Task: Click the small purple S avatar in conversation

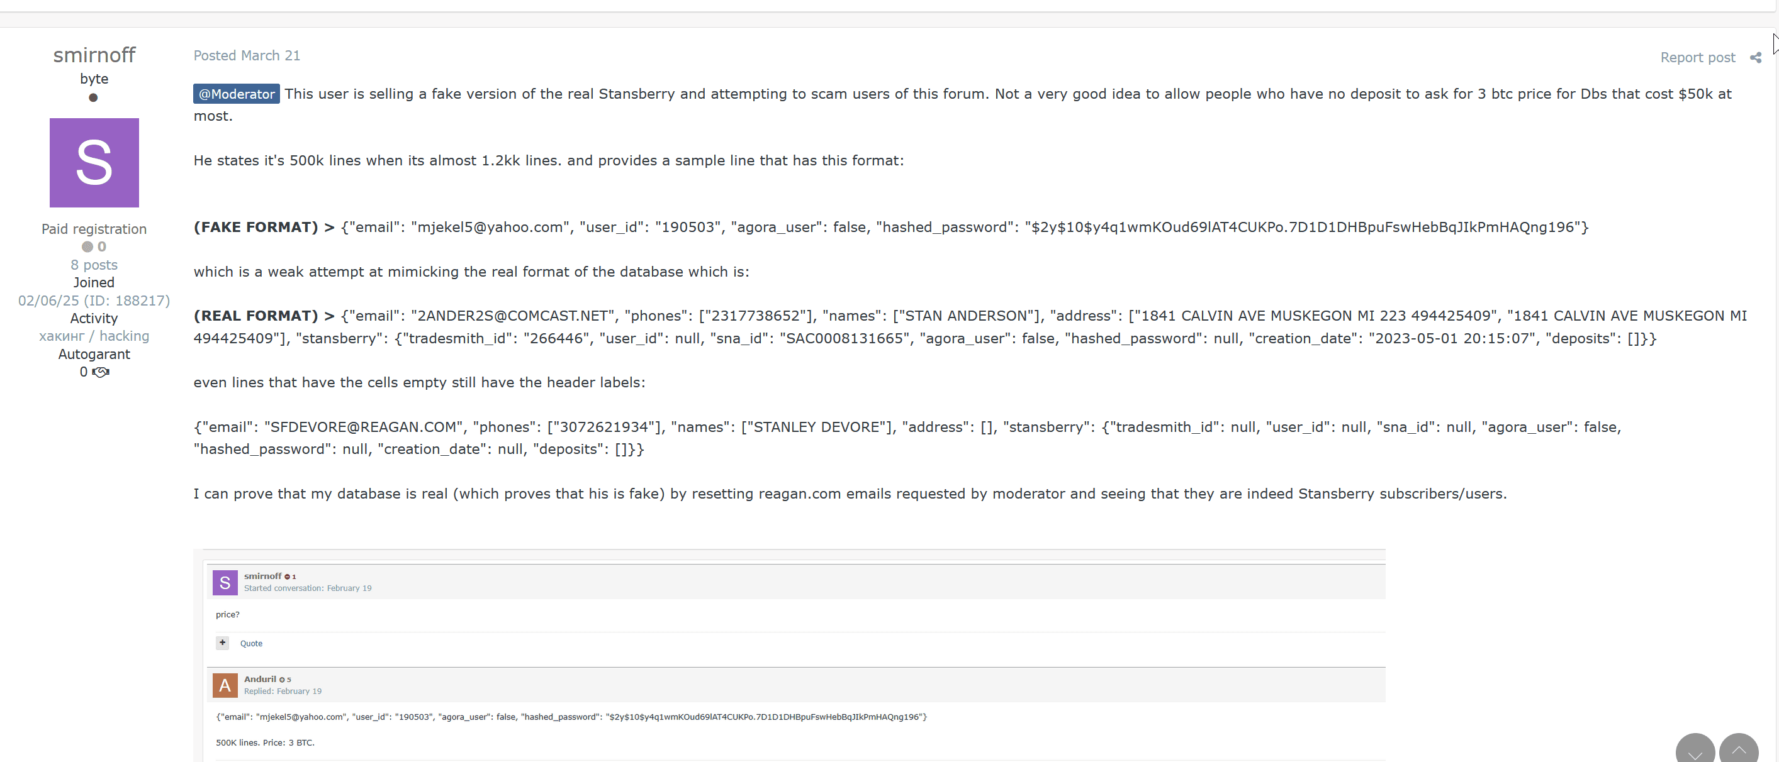Action: [x=225, y=583]
